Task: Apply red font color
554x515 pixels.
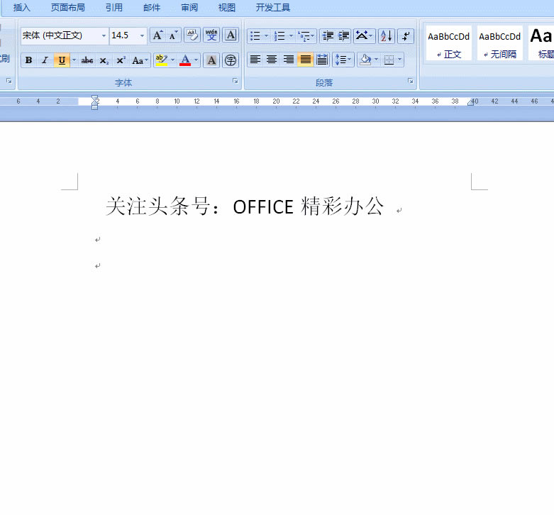Action: coord(185,60)
